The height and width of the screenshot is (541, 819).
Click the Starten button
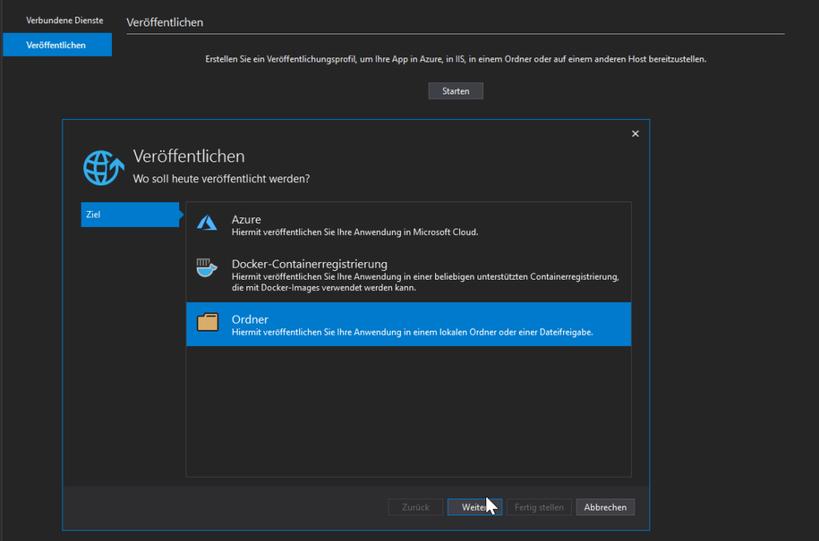455,90
